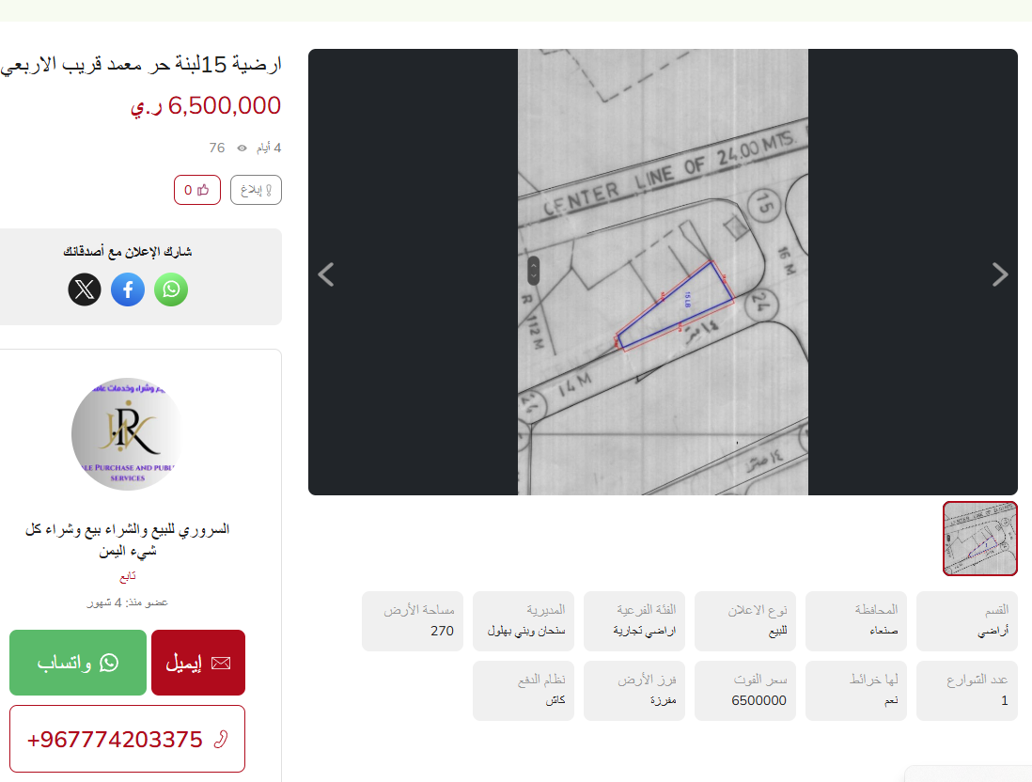1032x782 pixels.
Task: Share the ad on X (Twitter)
Action: (x=85, y=289)
